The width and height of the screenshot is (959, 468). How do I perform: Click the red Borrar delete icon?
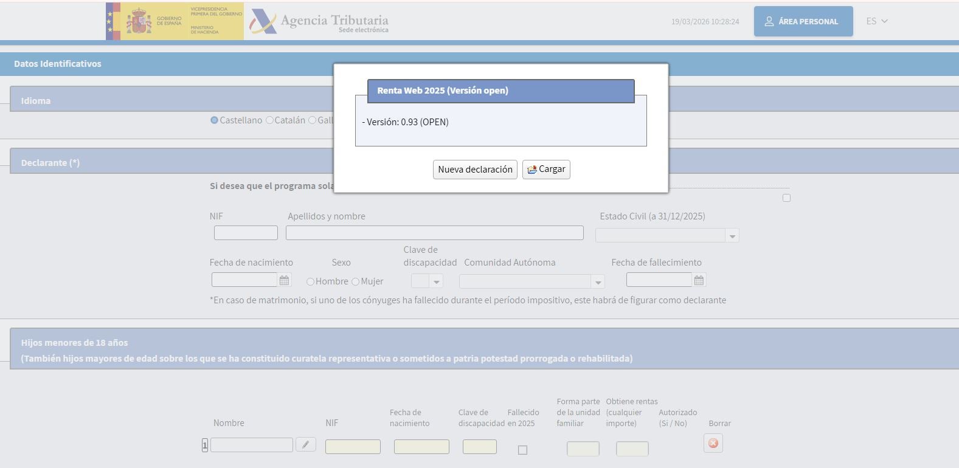pyautogui.click(x=713, y=444)
